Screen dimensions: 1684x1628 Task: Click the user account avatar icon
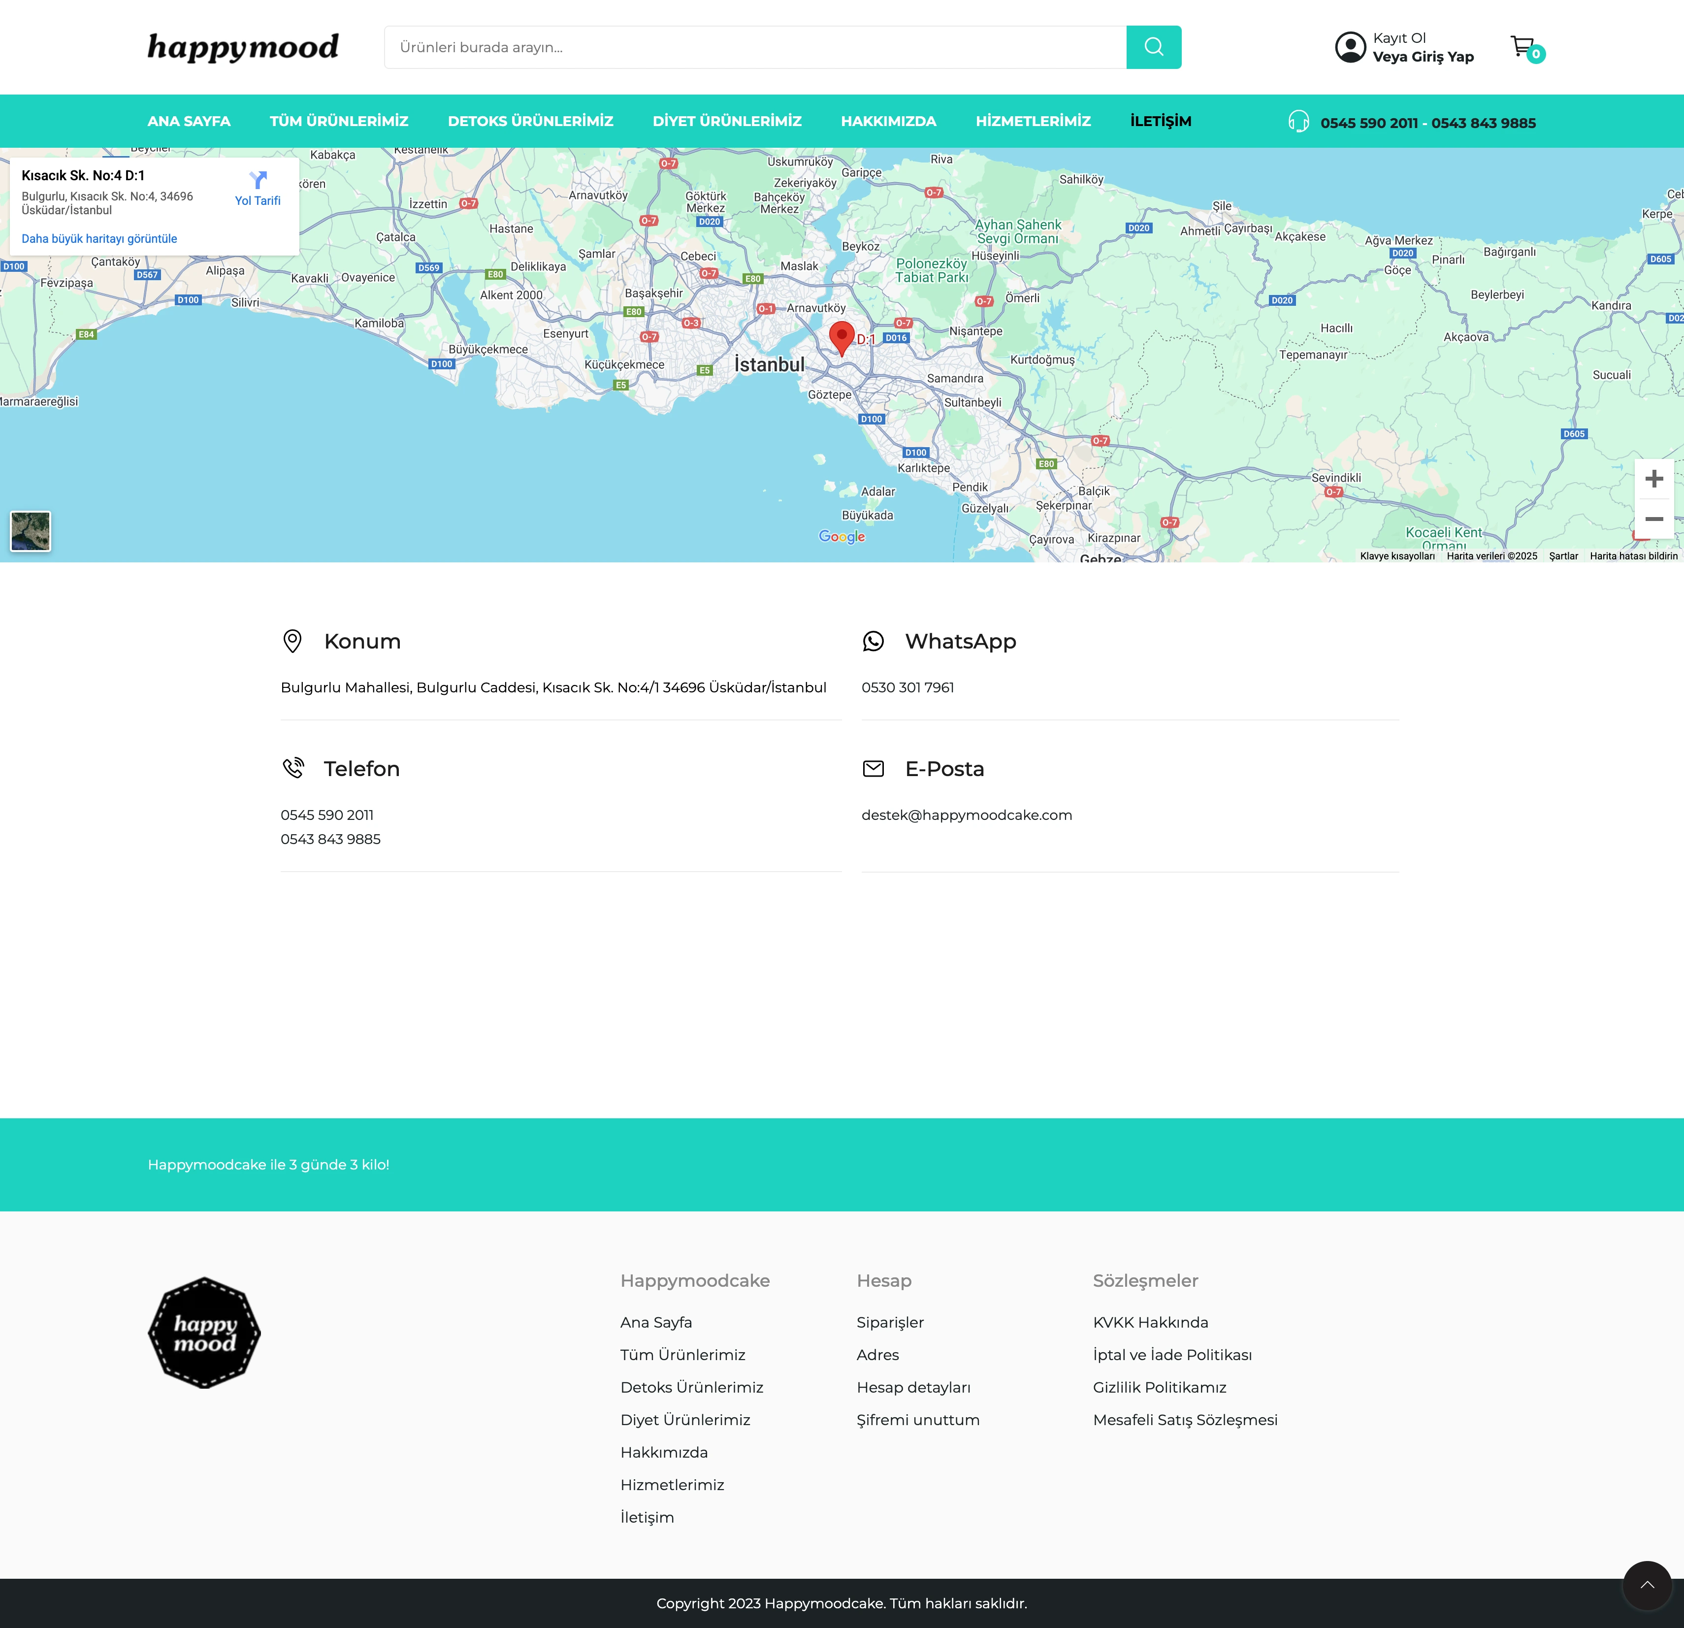(x=1350, y=47)
